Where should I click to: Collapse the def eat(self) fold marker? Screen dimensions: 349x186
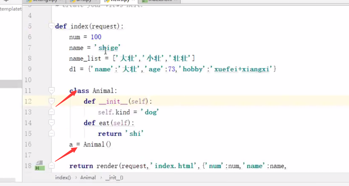pyautogui.click(x=52, y=123)
